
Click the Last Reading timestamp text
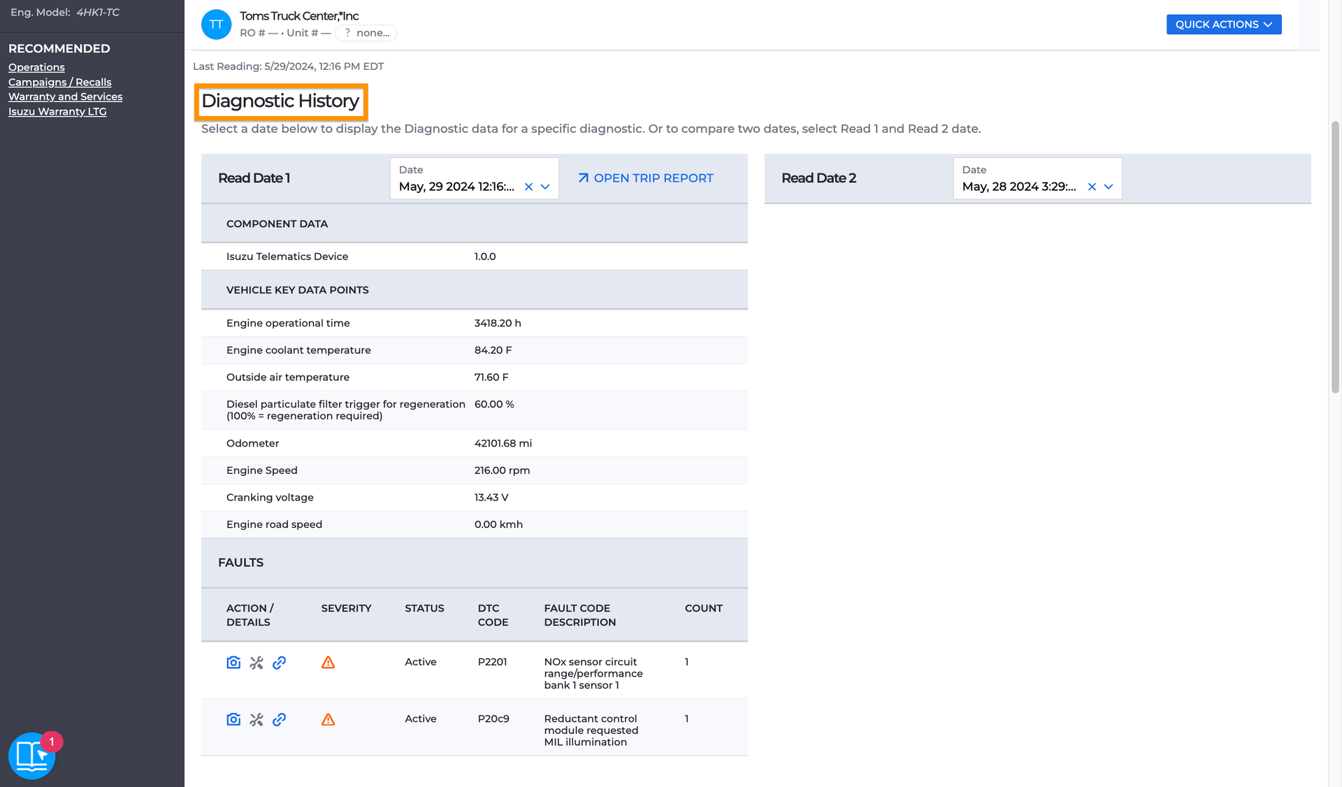(288, 66)
